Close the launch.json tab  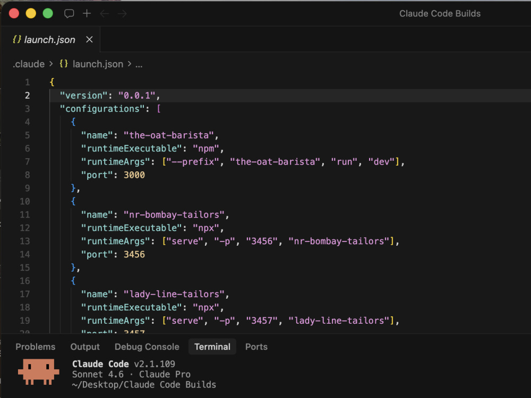pyautogui.click(x=89, y=40)
